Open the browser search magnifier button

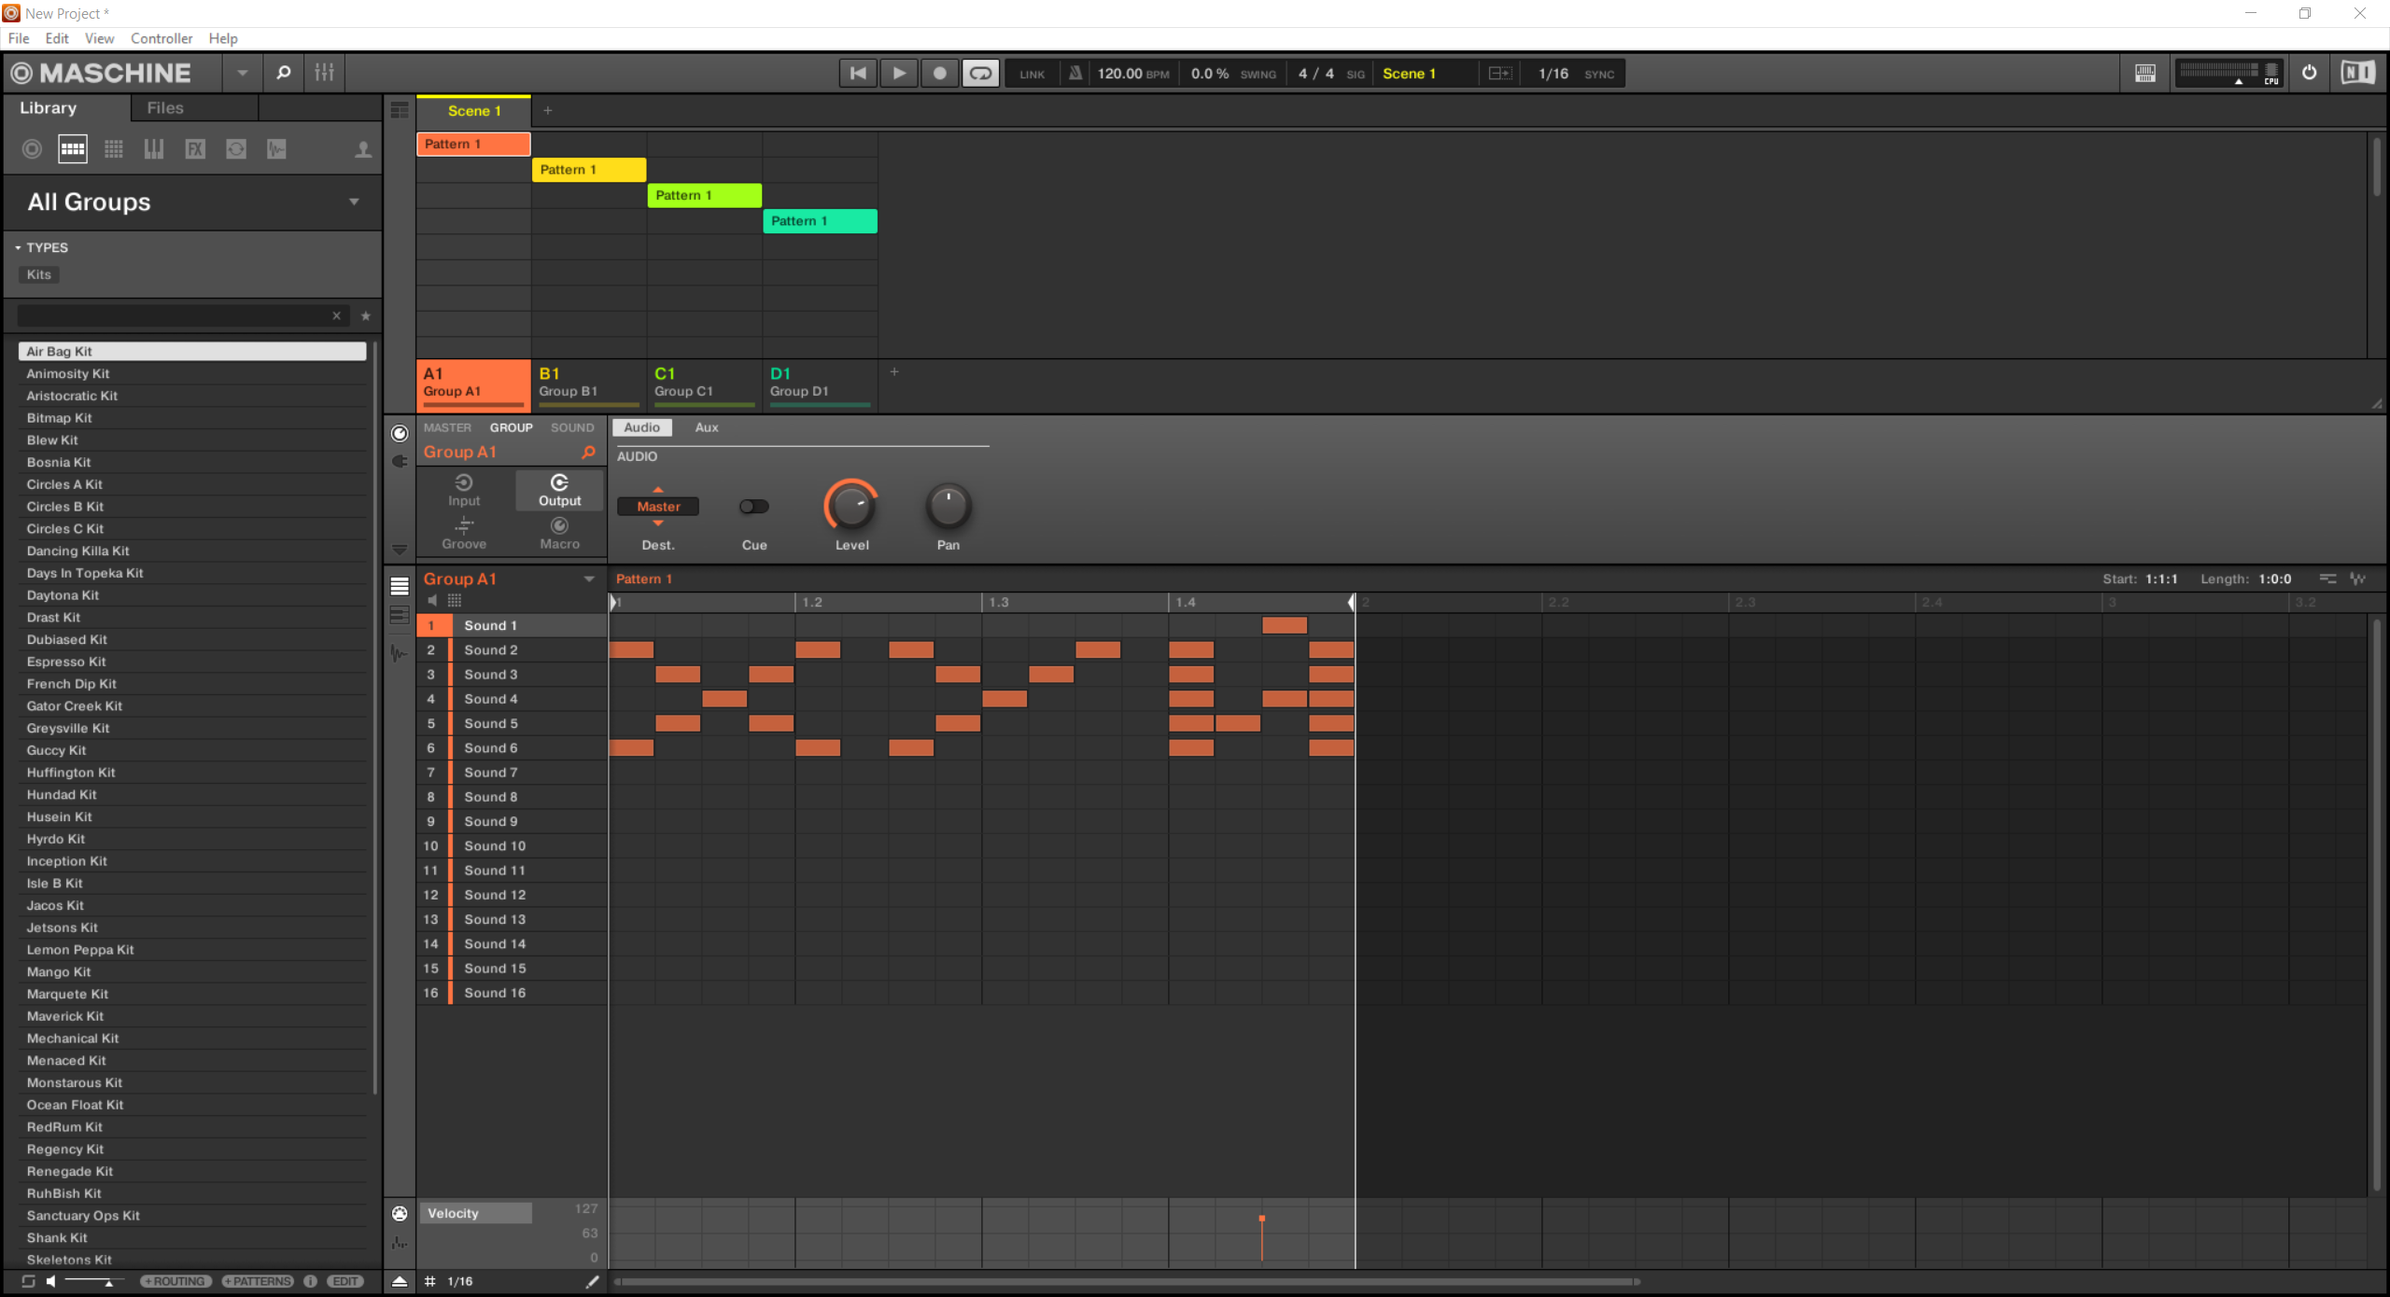[283, 73]
